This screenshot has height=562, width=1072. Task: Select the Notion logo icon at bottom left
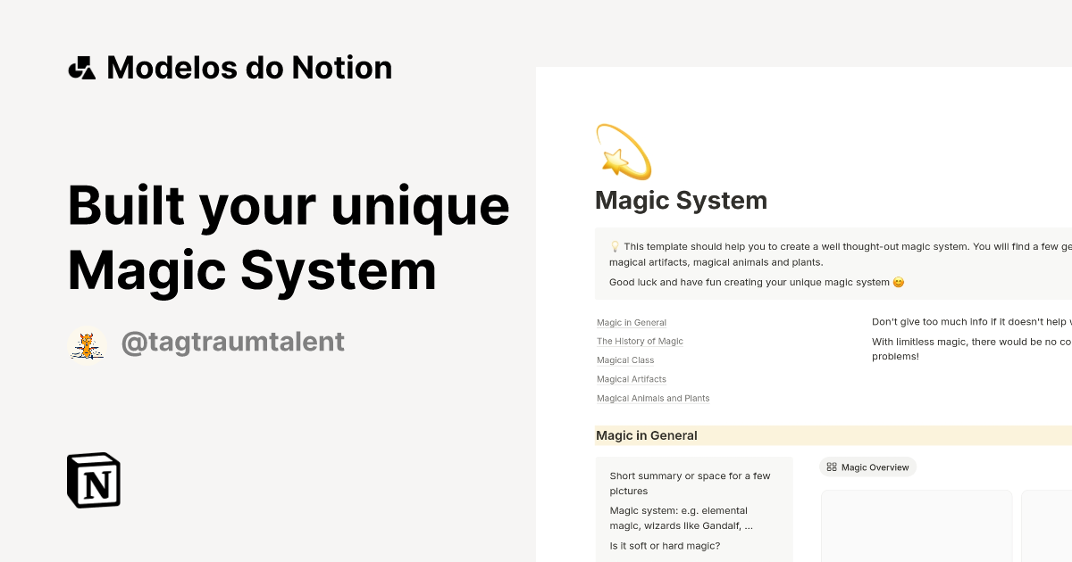click(x=93, y=481)
